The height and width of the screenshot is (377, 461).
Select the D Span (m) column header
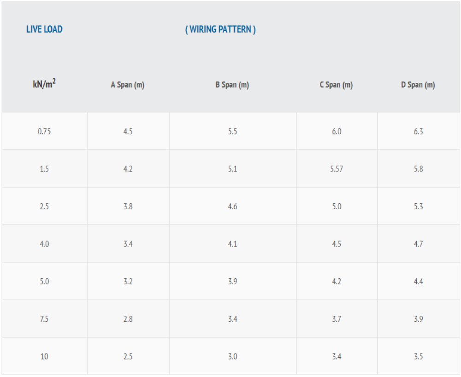tap(418, 85)
